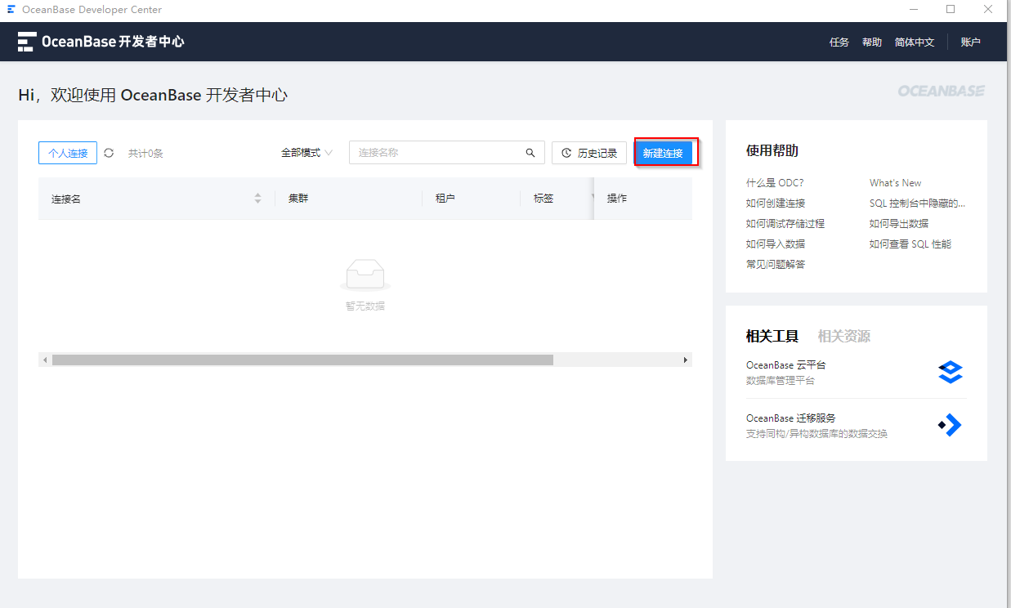This screenshot has width=1011, height=608.
Task: Switch to the 相关资源 tab
Action: 843,335
